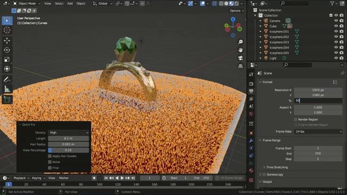Jump to the last frame
This screenshot has width=347, height=195.
tap(133, 178)
